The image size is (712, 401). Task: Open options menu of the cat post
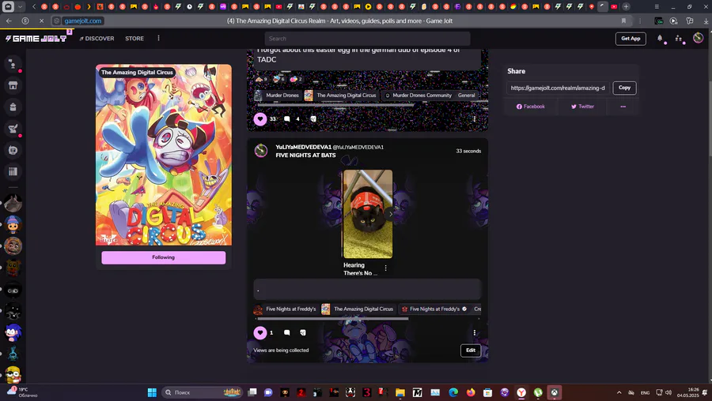click(x=475, y=332)
